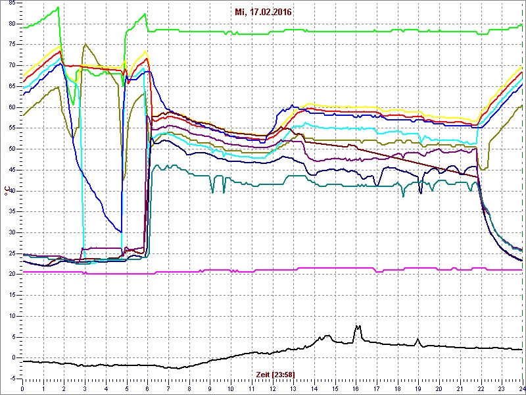Click hour 6 on the horizontal time axis
This screenshot has height=395, width=526.
pyautogui.click(x=147, y=388)
